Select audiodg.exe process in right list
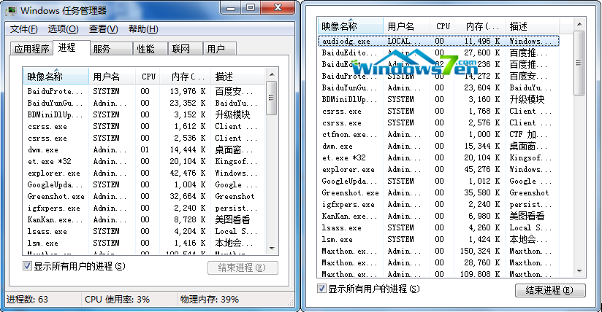The height and width of the screenshot is (312, 602). (438, 41)
